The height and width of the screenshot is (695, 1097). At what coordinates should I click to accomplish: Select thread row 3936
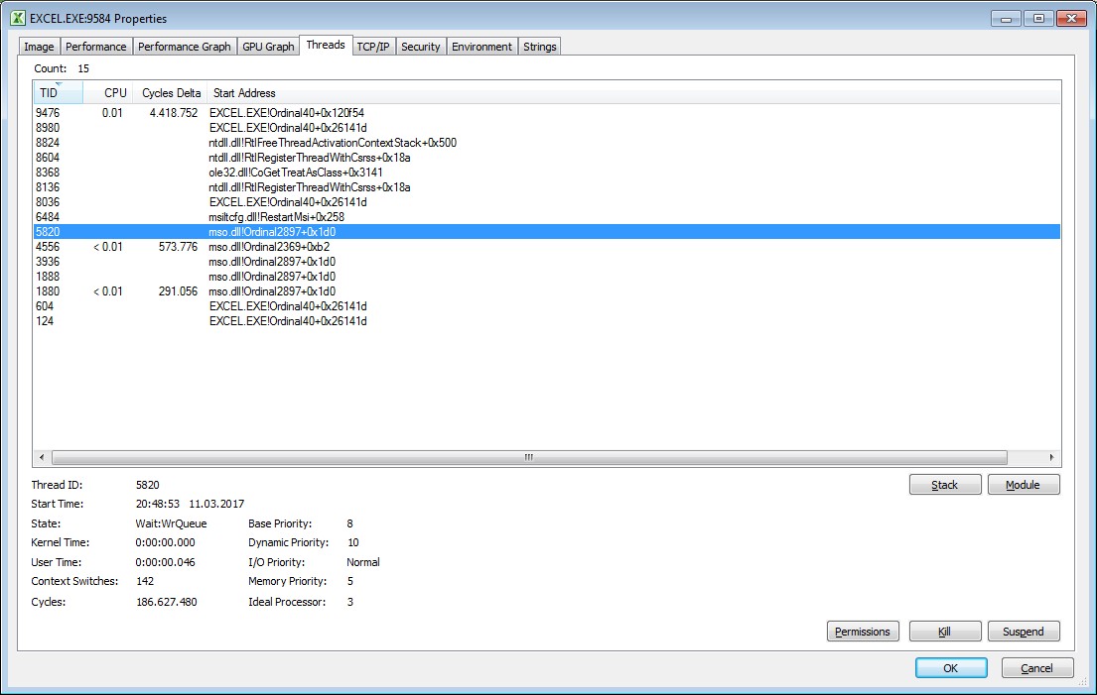pyautogui.click(x=547, y=262)
